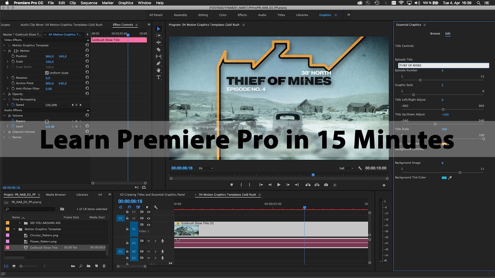Click New Bin folder icon in project panel

click(88, 266)
